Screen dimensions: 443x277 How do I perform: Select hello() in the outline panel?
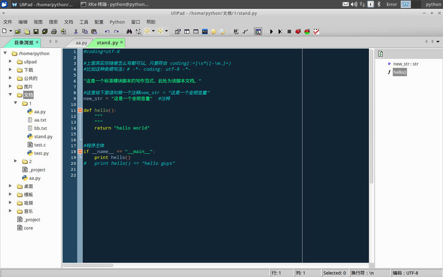(x=400, y=72)
